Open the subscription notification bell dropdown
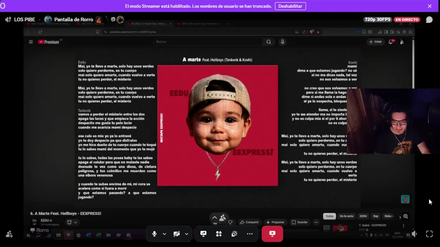Screen dimensions: 440x247 point(72,222)
